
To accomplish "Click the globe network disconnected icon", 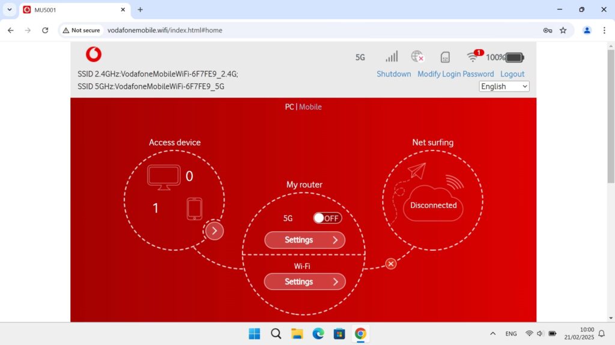I will (x=417, y=57).
